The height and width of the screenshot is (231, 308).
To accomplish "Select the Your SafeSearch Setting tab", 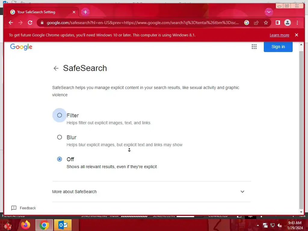I will pyautogui.click(x=43, y=12).
